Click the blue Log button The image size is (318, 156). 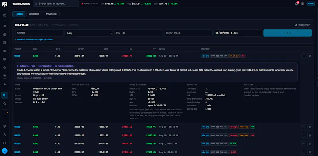[287, 33]
